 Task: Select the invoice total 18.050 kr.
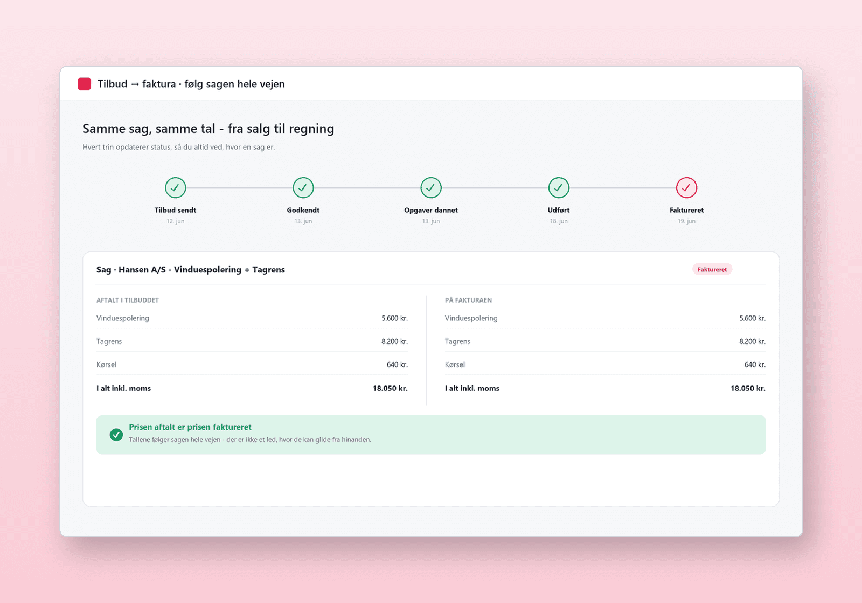(x=748, y=388)
